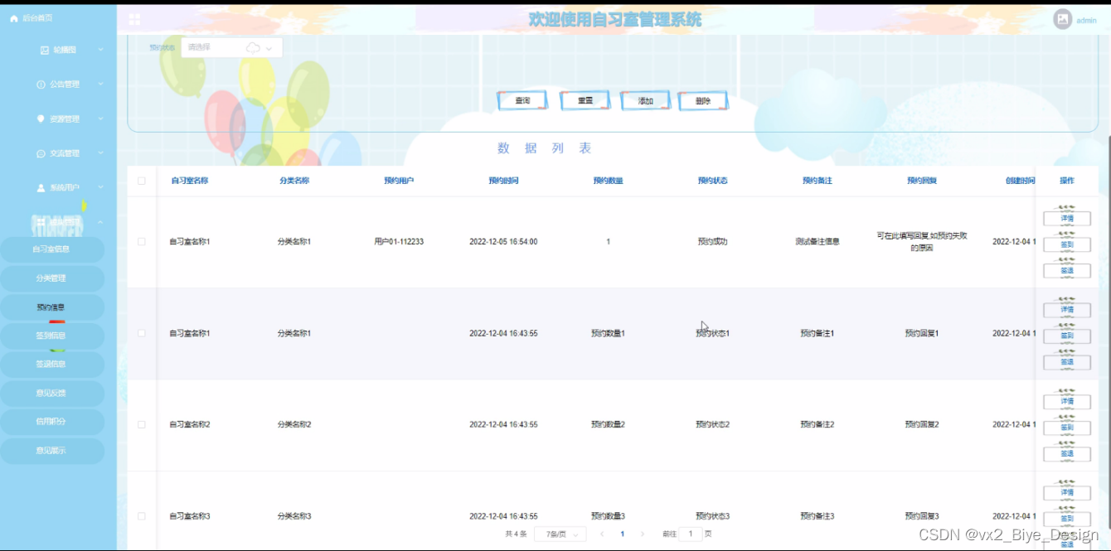Click 签退 for the 用户01-112233 row
The image size is (1111, 551).
tap(1067, 271)
